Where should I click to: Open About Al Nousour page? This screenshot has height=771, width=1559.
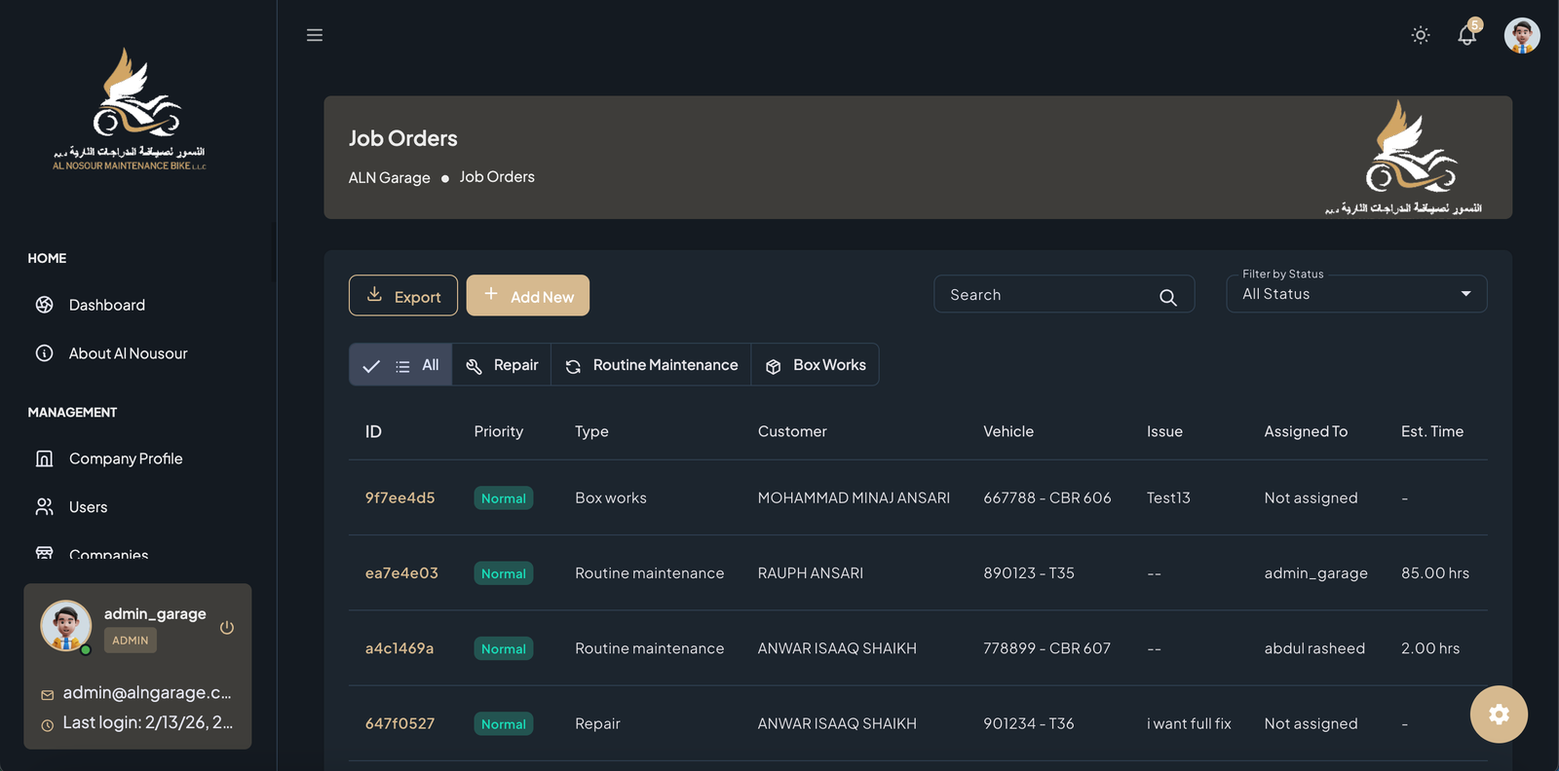coord(128,353)
